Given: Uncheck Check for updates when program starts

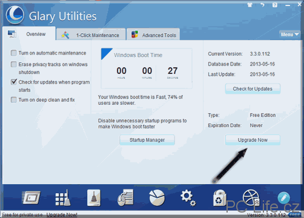Looking at the screenshot, I should (14, 82).
